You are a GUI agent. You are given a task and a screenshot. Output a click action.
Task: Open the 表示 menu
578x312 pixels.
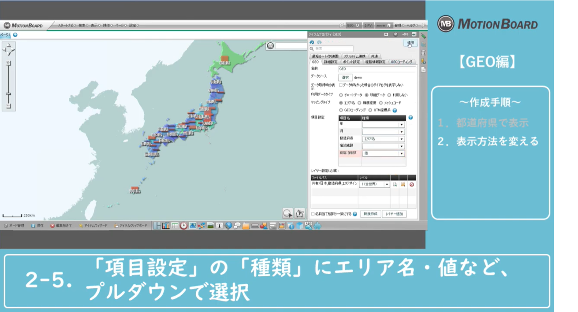pos(95,26)
